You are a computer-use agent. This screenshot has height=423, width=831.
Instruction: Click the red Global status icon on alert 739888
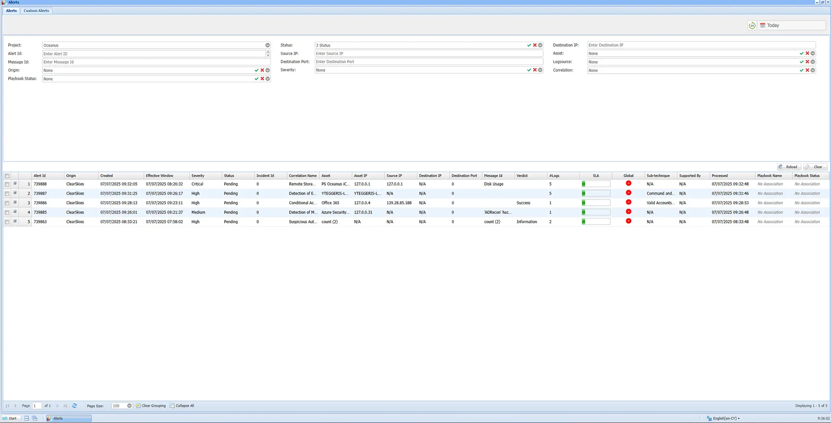point(628,184)
